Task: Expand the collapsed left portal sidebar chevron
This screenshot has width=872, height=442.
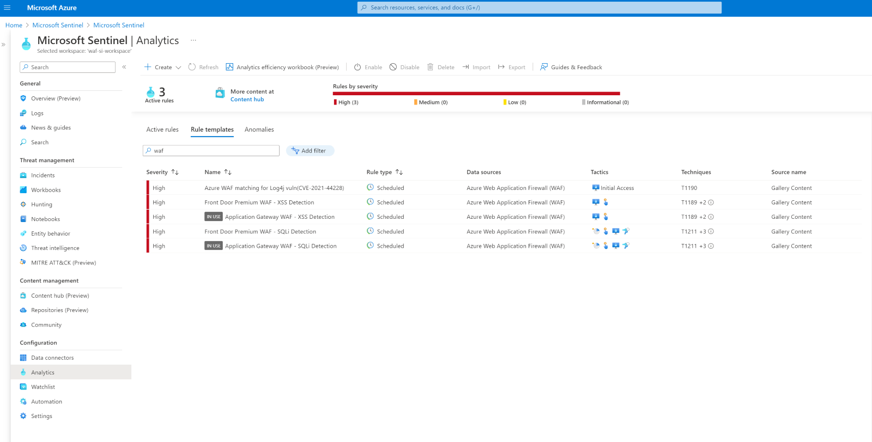Action: click(3, 45)
